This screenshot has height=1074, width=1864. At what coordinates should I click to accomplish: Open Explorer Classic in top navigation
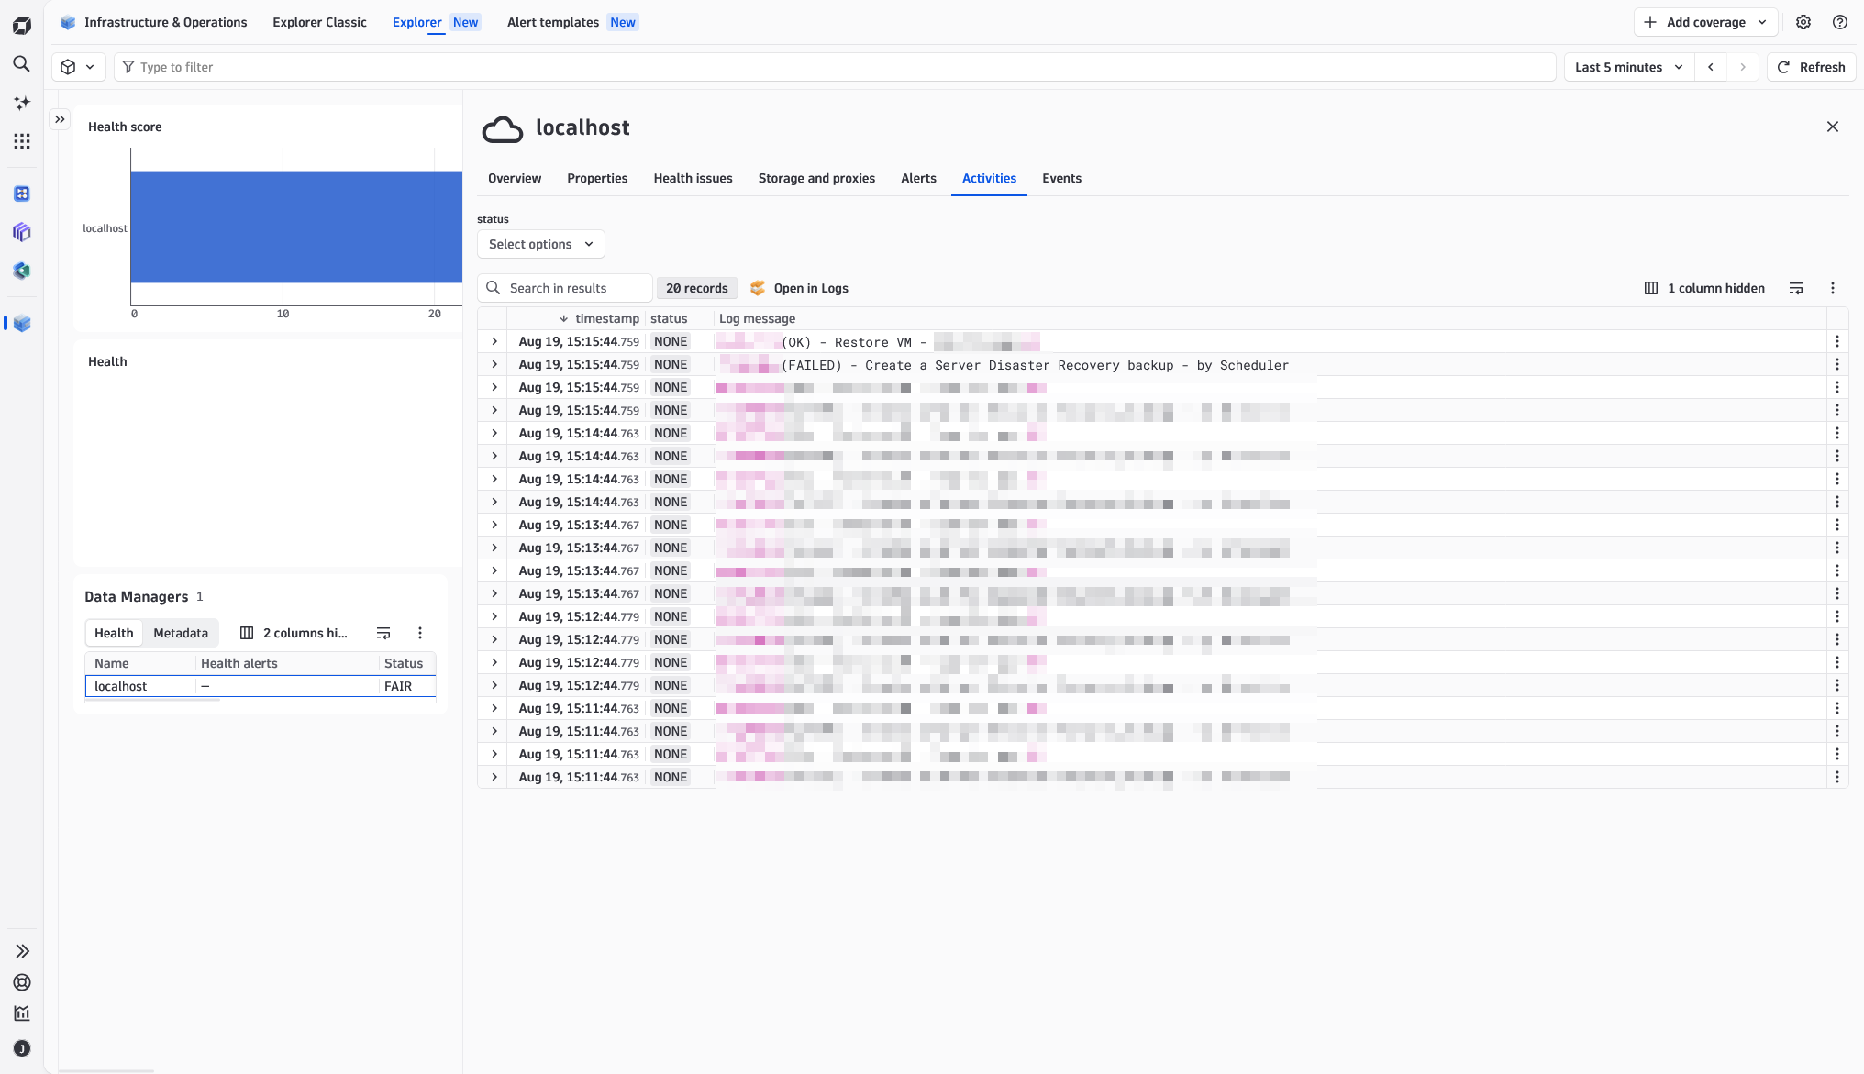(x=319, y=22)
